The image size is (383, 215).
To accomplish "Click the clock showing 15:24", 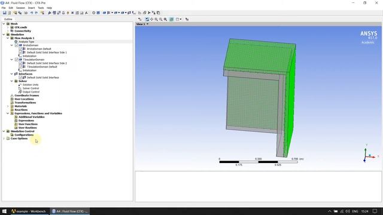I will (x=365, y=211).
